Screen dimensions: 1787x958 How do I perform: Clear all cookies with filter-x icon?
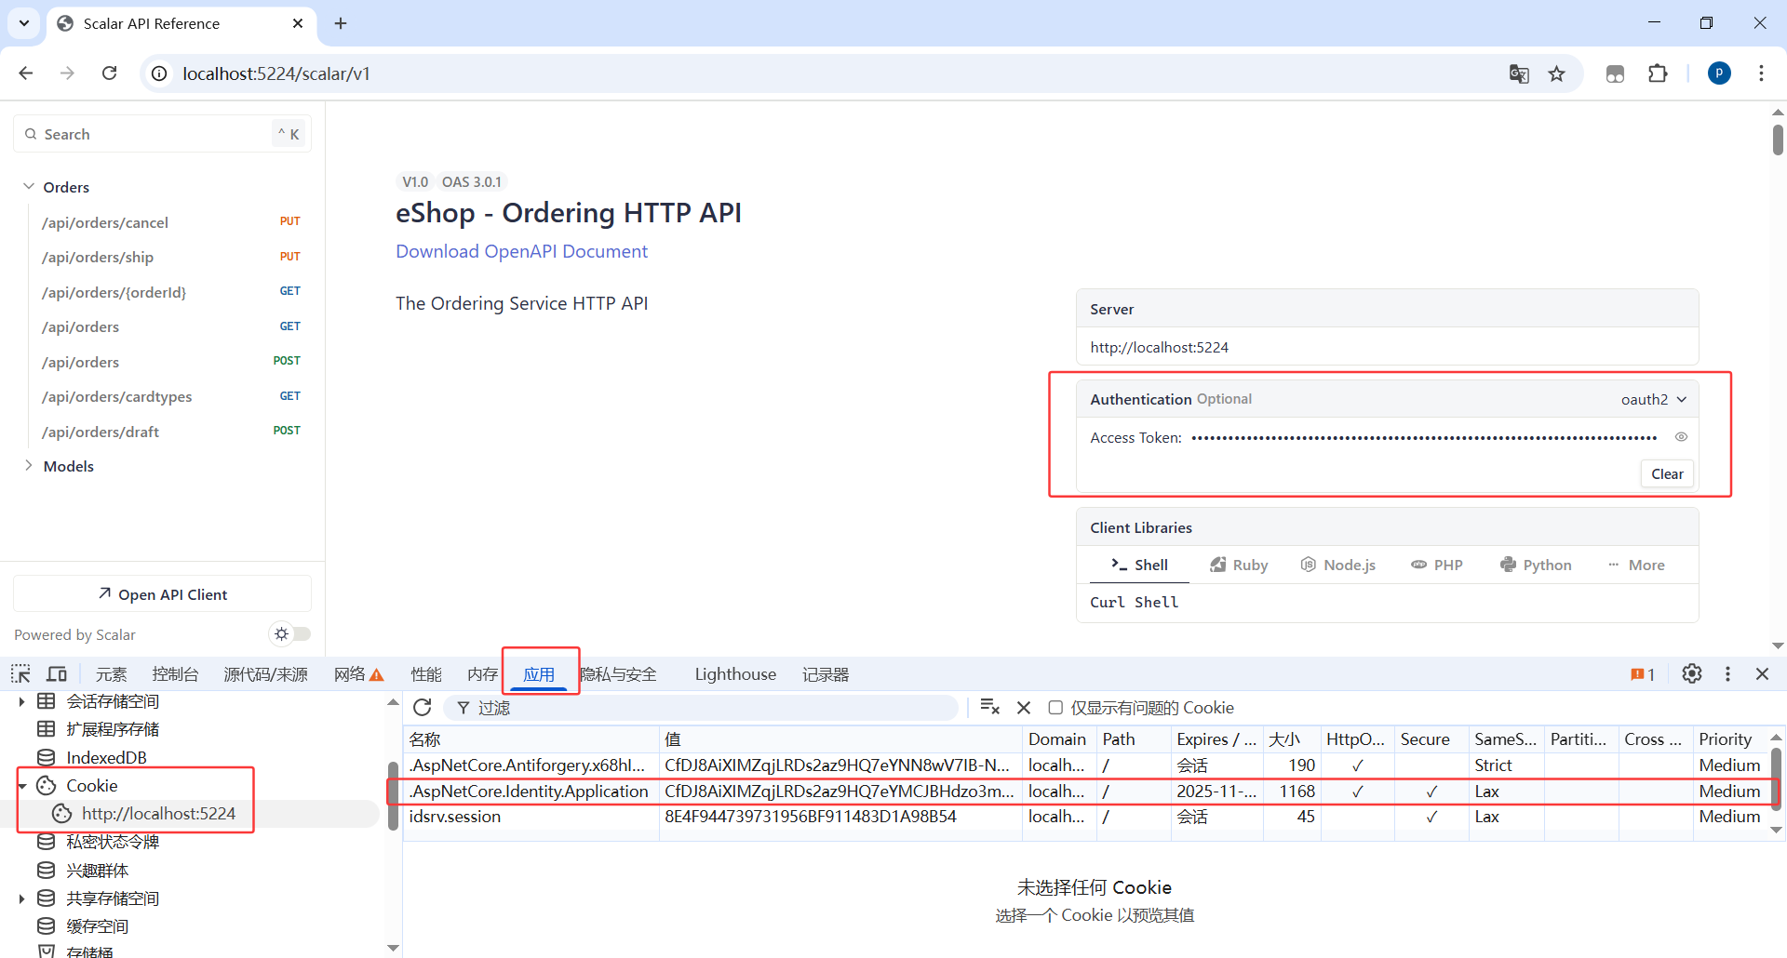pyautogui.click(x=989, y=708)
